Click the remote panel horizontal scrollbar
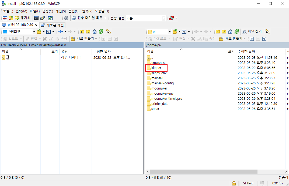This screenshot has width=289, height=186. coord(203,172)
